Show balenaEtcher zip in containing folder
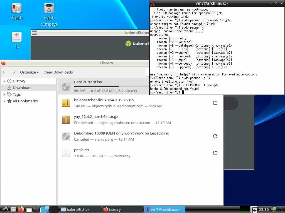285x213 pixels. point(215,103)
